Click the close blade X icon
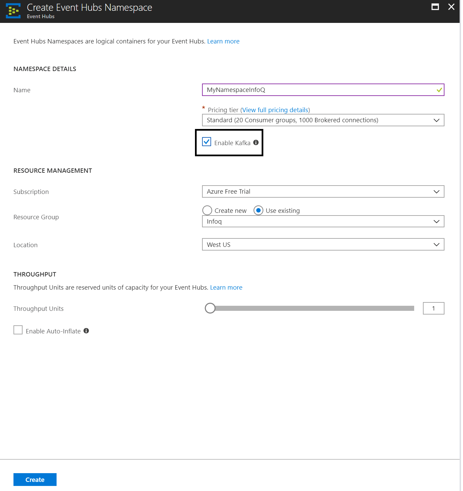Screen dimensions: 463x491 (x=451, y=7)
